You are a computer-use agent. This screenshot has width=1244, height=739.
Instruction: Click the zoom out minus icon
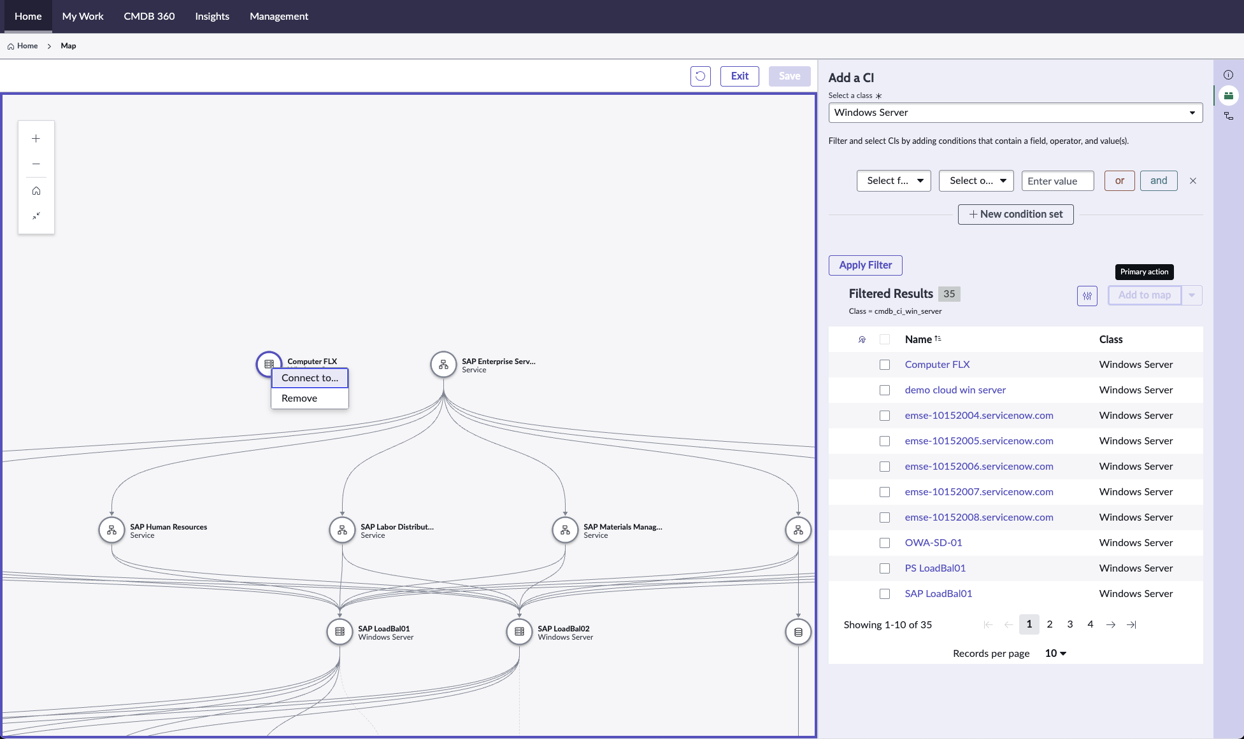(36, 164)
